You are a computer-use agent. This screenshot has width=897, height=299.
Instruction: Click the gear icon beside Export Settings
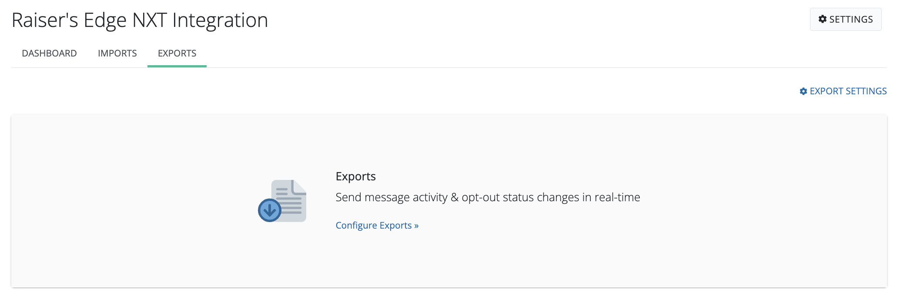(x=803, y=91)
